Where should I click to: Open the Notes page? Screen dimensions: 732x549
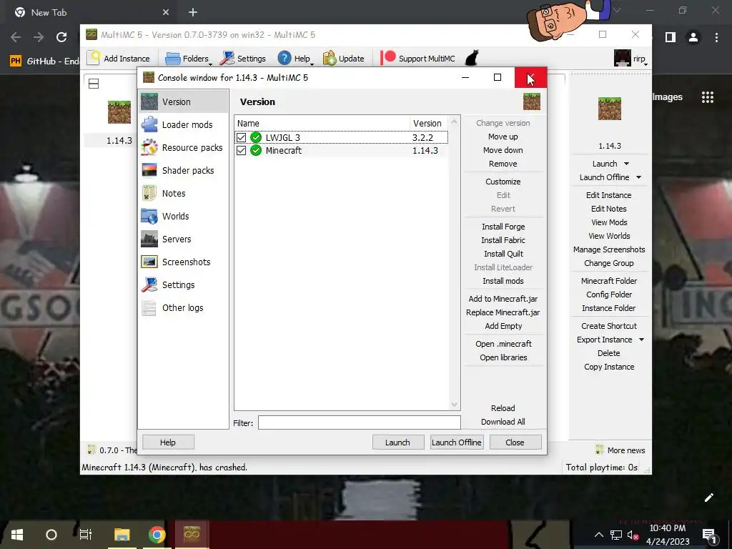(x=184, y=193)
